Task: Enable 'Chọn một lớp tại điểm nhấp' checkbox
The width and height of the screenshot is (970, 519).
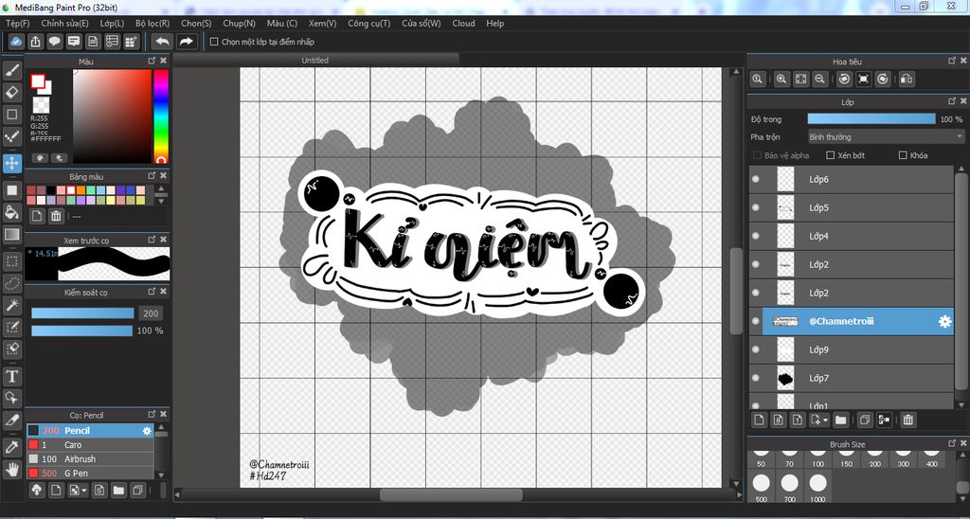Action: point(214,42)
